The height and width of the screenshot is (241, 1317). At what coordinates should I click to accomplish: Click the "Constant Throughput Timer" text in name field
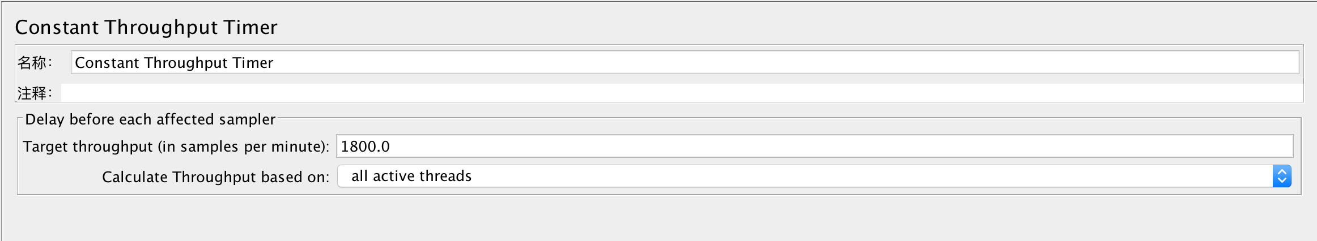[x=174, y=63]
